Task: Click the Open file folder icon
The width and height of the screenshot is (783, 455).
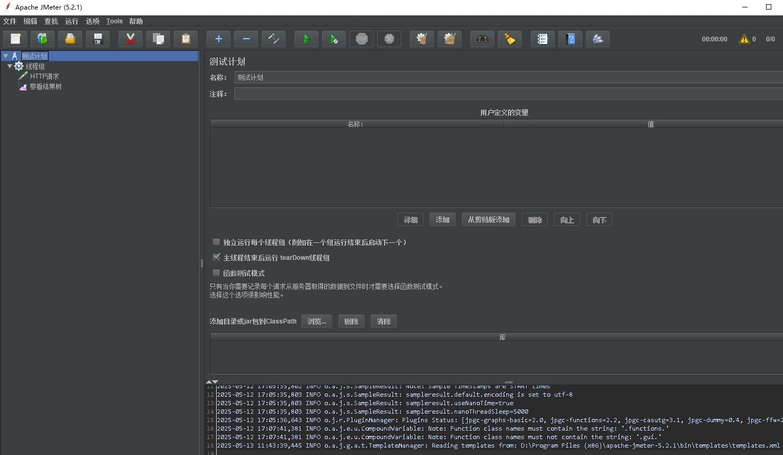Action: click(x=70, y=39)
